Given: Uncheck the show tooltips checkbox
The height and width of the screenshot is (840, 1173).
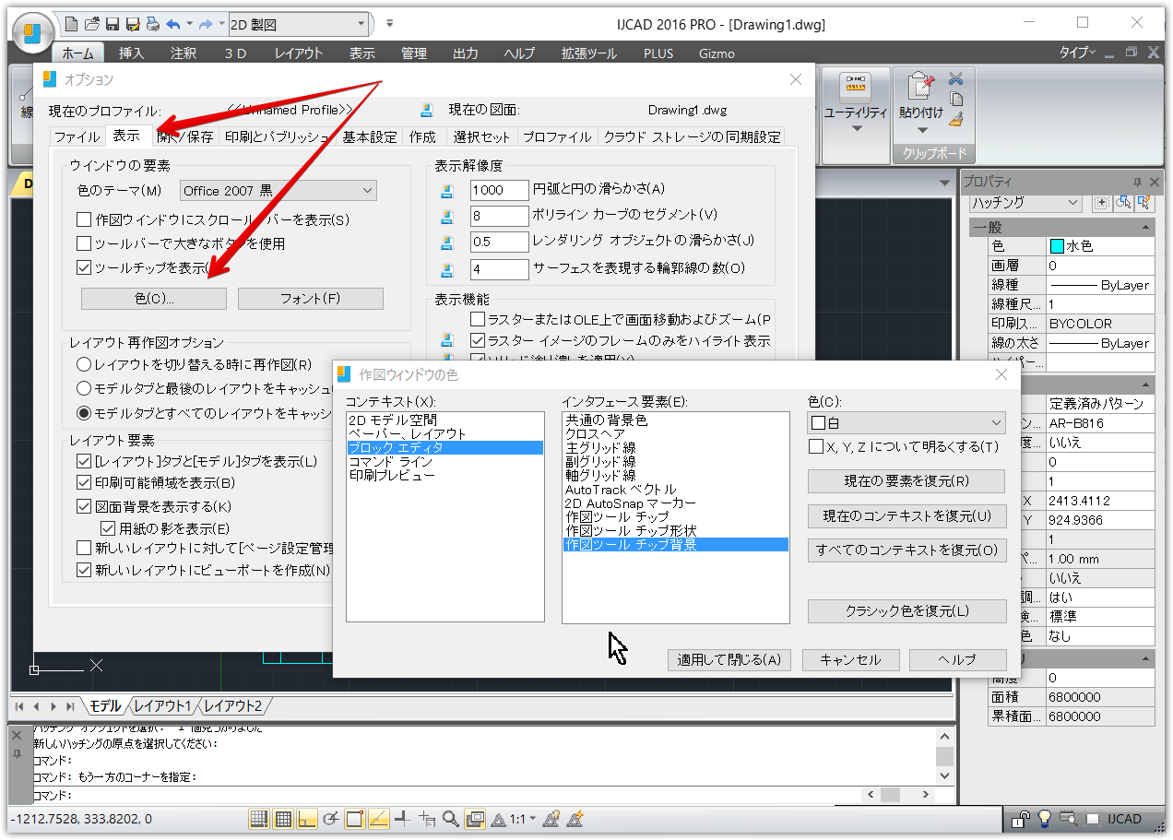Looking at the screenshot, I should pyautogui.click(x=84, y=268).
